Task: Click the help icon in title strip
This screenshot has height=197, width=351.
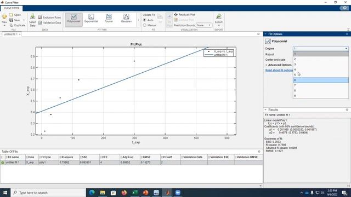Action: click(x=344, y=8)
